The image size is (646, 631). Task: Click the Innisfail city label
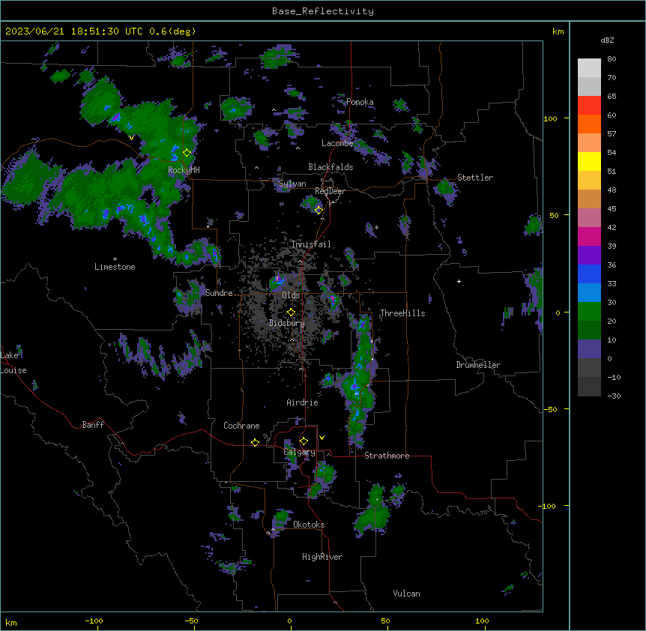point(311,244)
